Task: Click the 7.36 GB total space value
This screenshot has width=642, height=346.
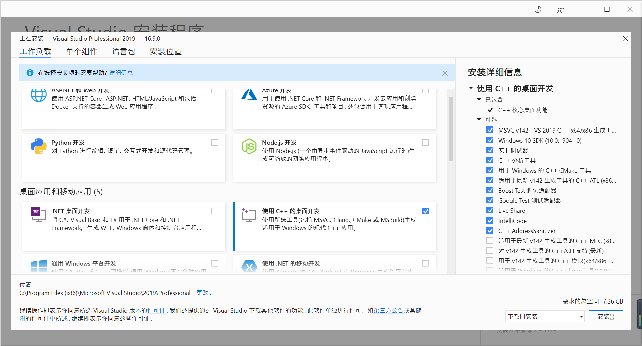Action: (613, 301)
